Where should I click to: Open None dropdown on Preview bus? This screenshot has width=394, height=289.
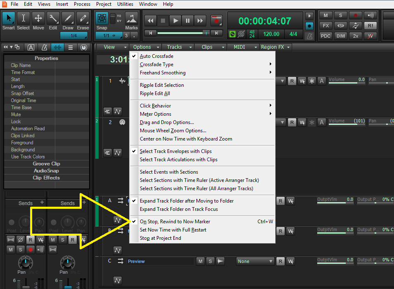(x=255, y=261)
